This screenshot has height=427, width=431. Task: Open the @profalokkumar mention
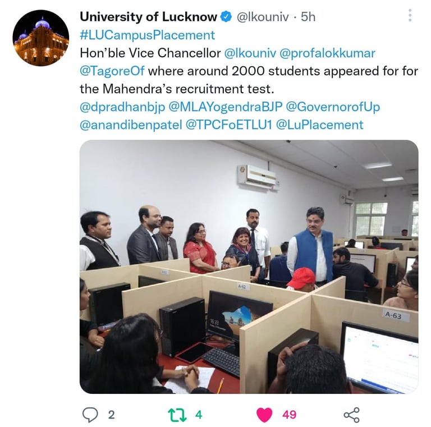327,53
